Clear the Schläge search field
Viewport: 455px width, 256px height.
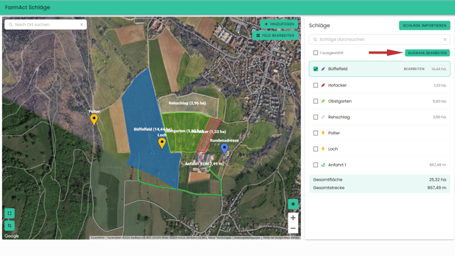pos(445,40)
